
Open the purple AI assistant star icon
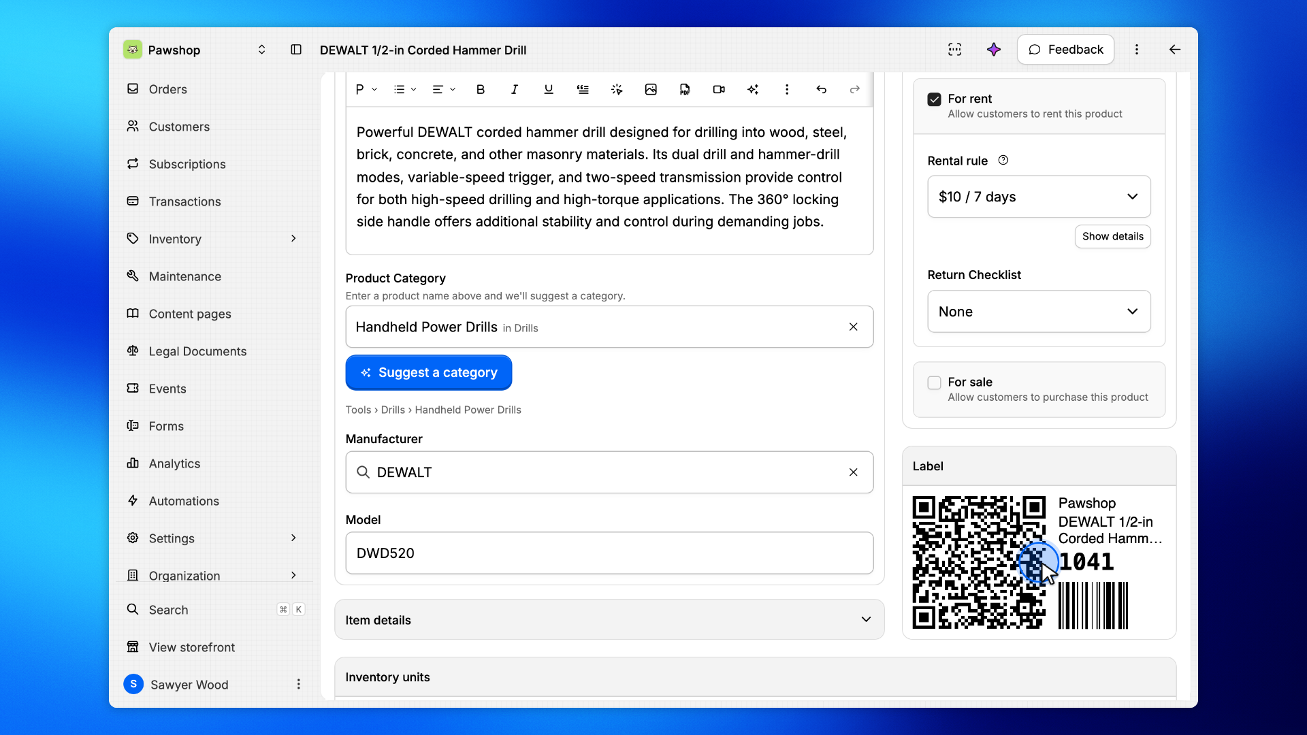994,50
